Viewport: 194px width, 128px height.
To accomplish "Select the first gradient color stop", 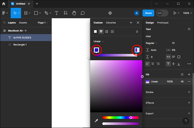I will [x=96, y=50].
